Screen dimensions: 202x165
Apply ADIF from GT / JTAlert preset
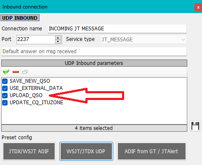coord(151,151)
